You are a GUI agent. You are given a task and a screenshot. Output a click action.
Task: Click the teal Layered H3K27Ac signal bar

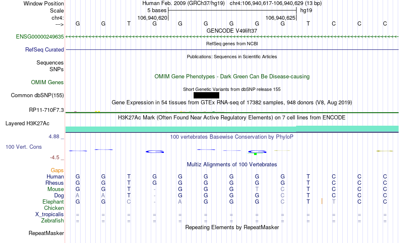(232, 129)
